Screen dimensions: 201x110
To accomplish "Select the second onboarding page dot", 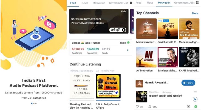I will [34, 103].
